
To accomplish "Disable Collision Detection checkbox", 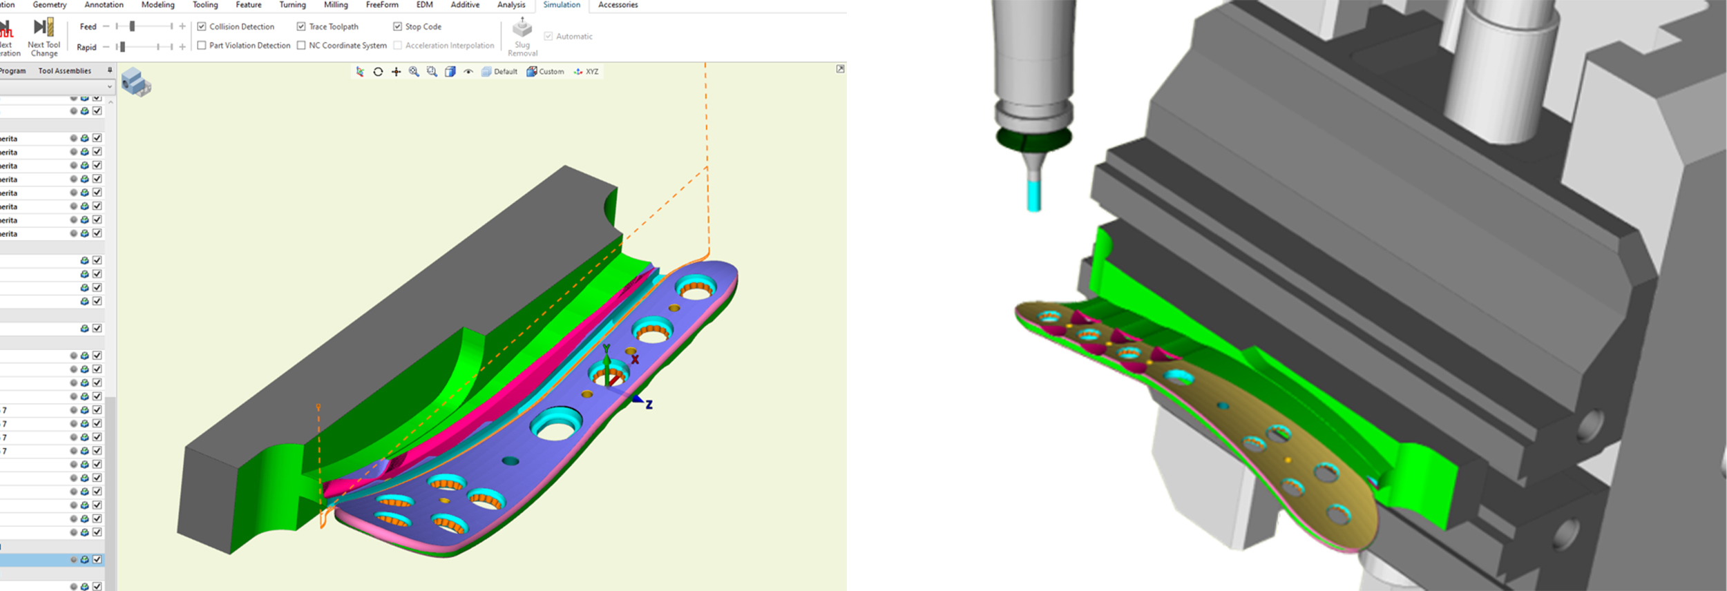I will (202, 27).
